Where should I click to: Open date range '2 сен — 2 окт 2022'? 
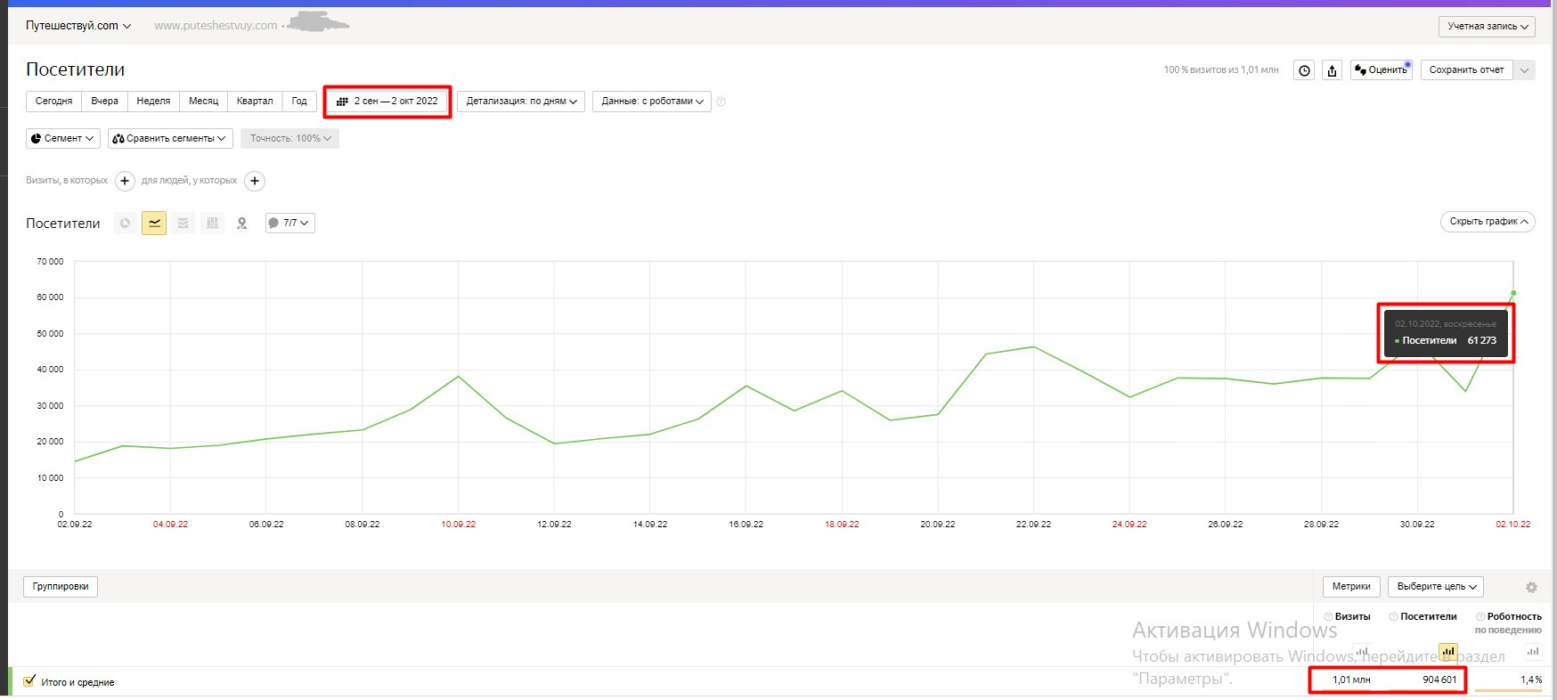[387, 102]
